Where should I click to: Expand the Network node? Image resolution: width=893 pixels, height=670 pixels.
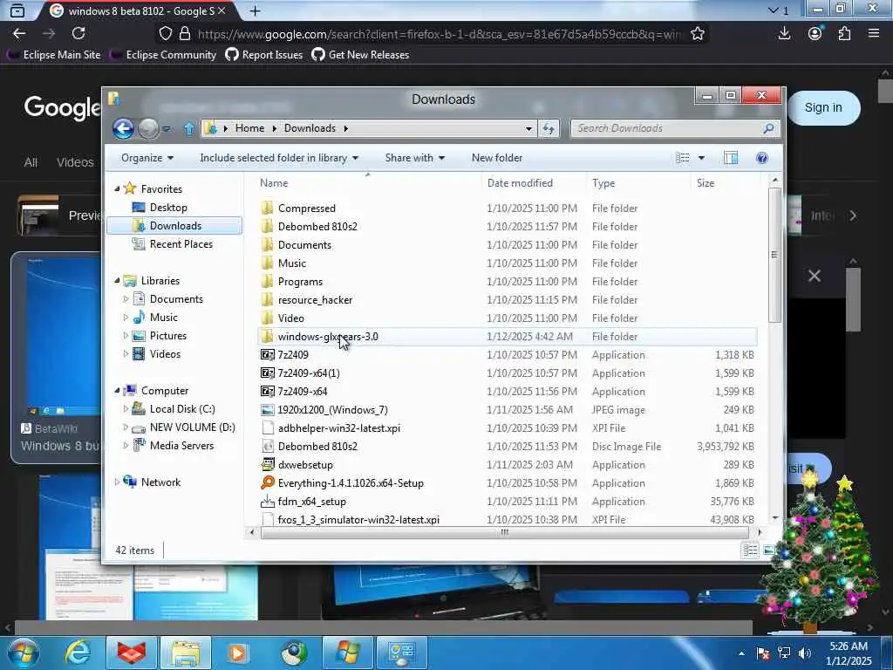[118, 482]
